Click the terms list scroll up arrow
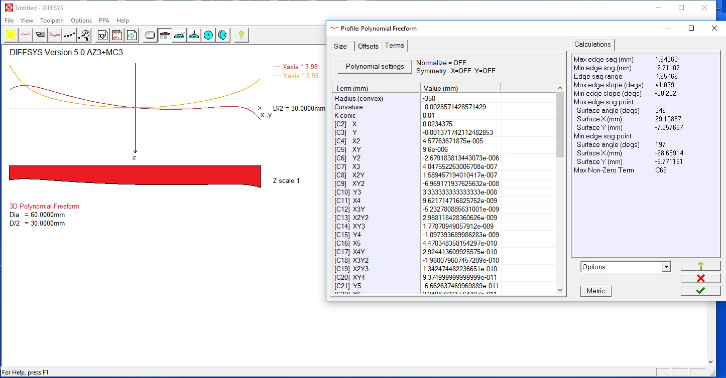Image resolution: width=726 pixels, height=378 pixels. tap(560, 88)
